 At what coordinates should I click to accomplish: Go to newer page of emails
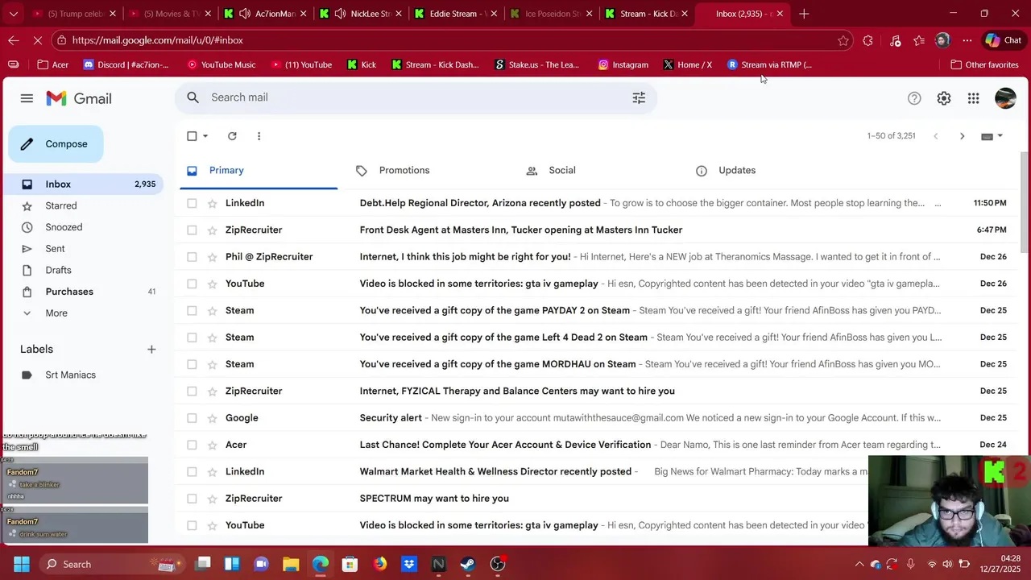tap(935, 136)
